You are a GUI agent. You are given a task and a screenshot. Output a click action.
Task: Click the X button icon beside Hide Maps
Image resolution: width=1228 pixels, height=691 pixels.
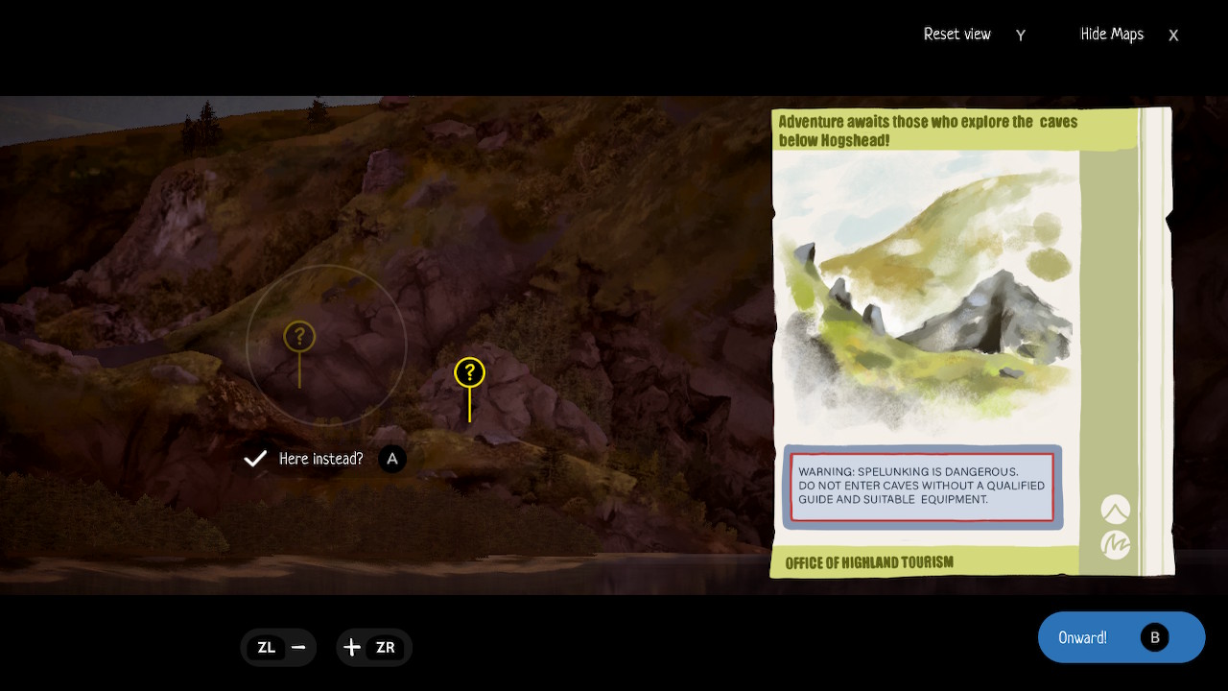[x=1172, y=36]
